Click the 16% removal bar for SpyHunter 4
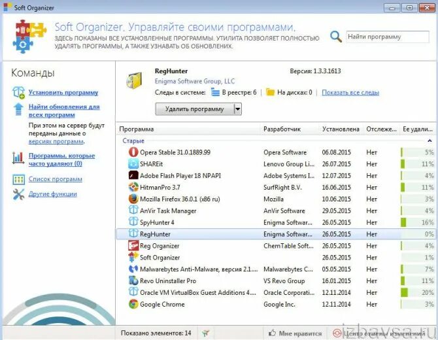 tap(417, 222)
